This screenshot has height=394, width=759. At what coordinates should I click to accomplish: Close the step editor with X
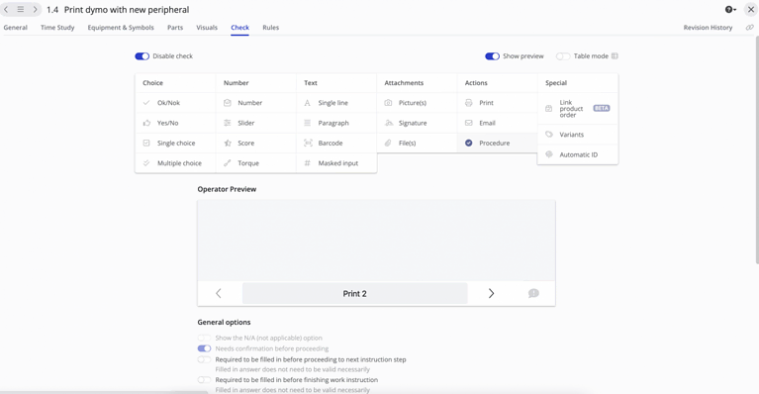751,9
